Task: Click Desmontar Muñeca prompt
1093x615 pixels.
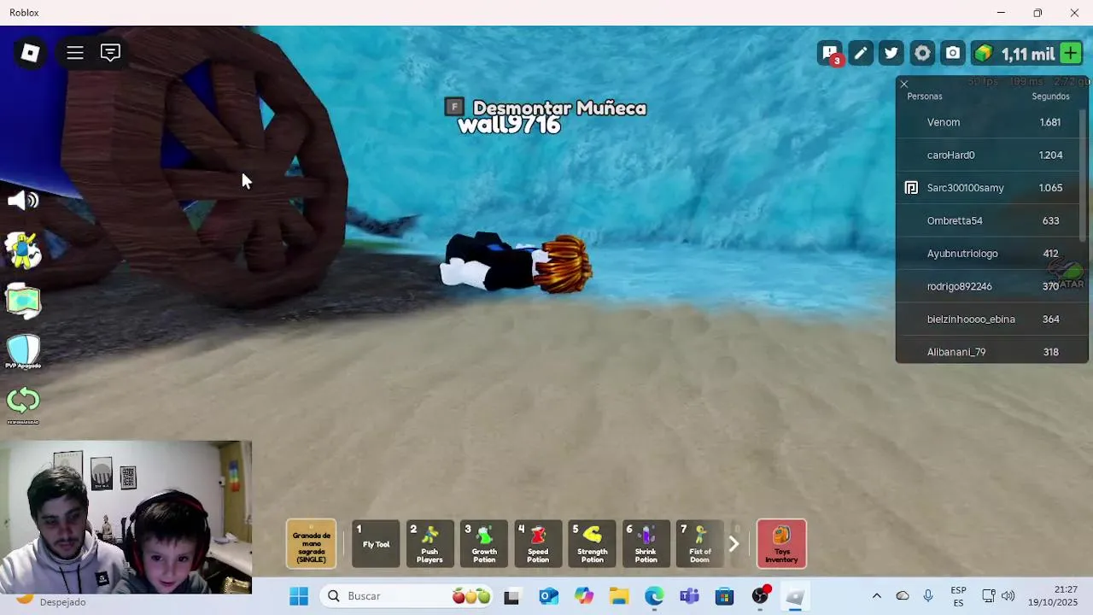Action: click(x=546, y=108)
